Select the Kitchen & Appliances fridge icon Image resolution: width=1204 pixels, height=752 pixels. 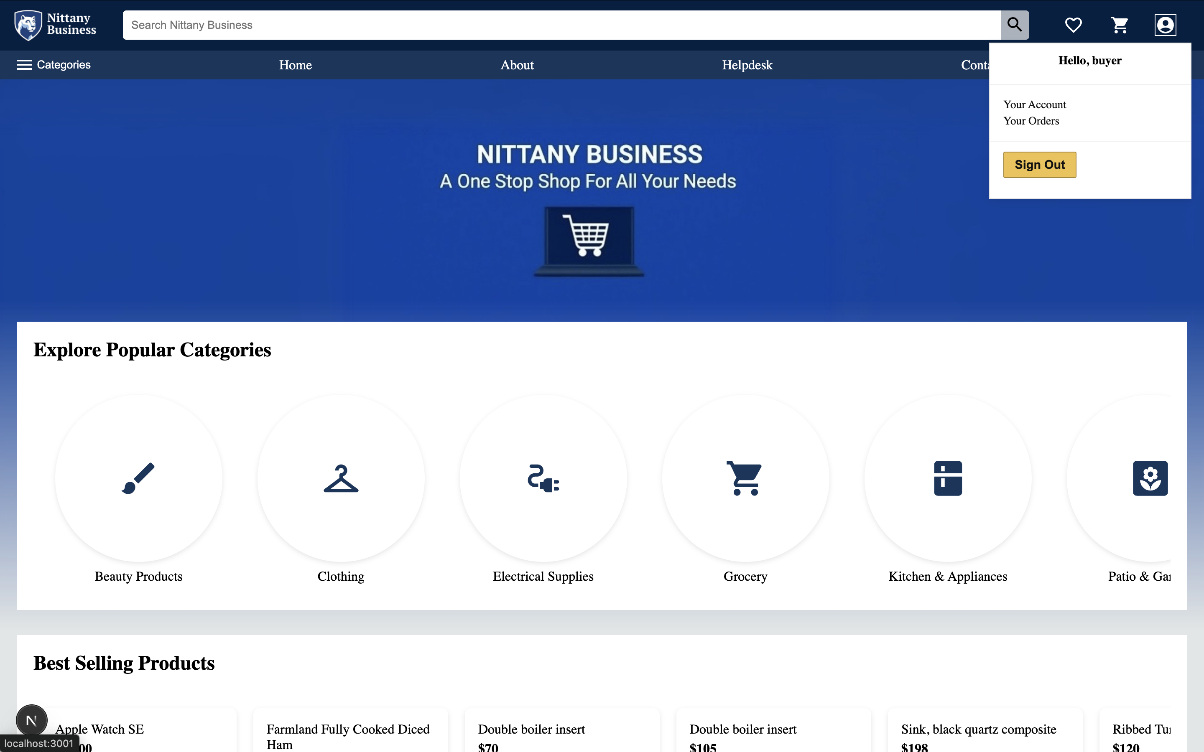[948, 478]
